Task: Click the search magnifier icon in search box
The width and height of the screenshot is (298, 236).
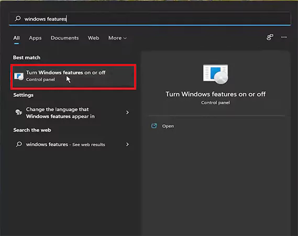Action: [x=18, y=18]
